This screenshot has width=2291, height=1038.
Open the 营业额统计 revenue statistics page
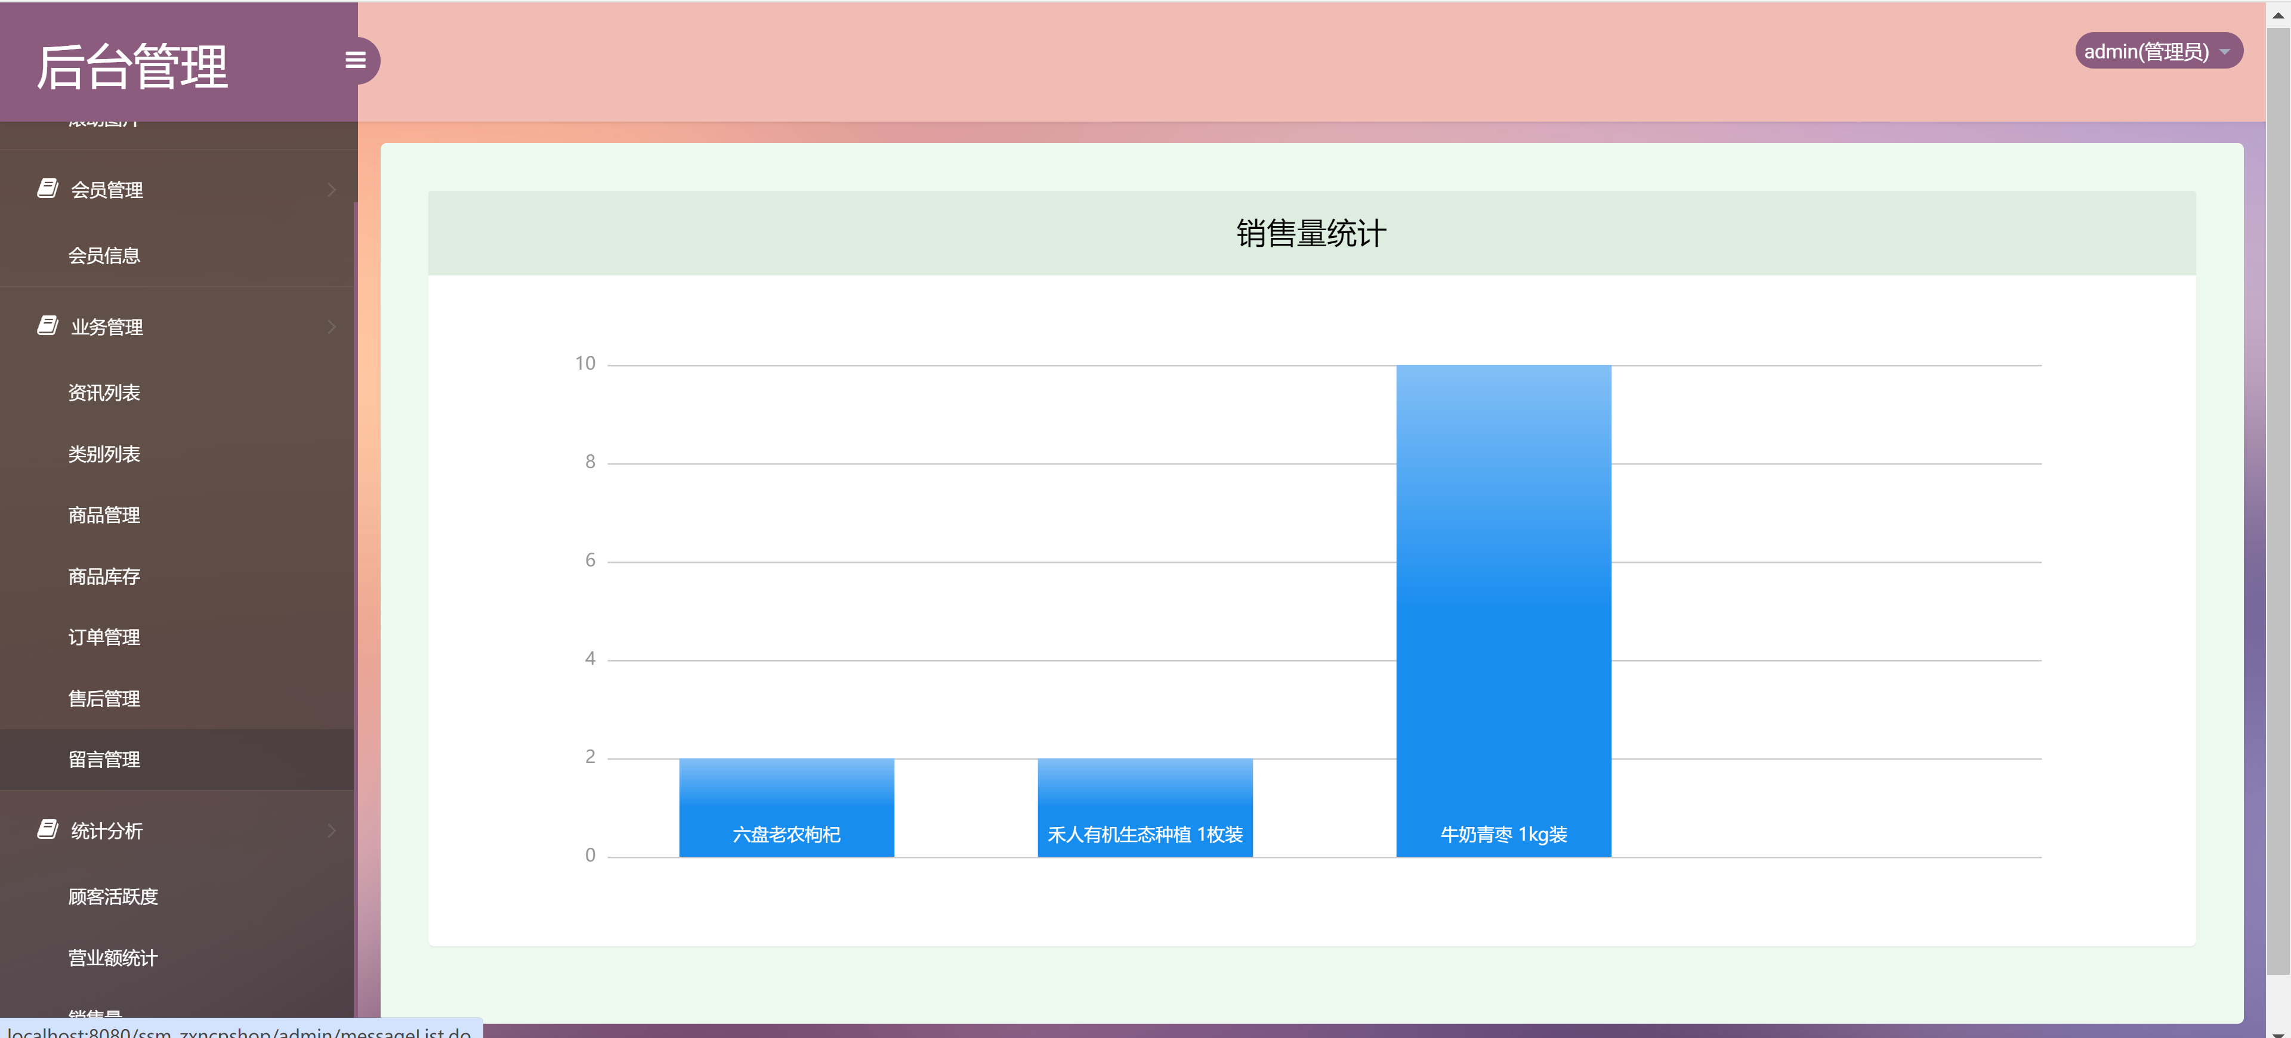click(x=113, y=958)
